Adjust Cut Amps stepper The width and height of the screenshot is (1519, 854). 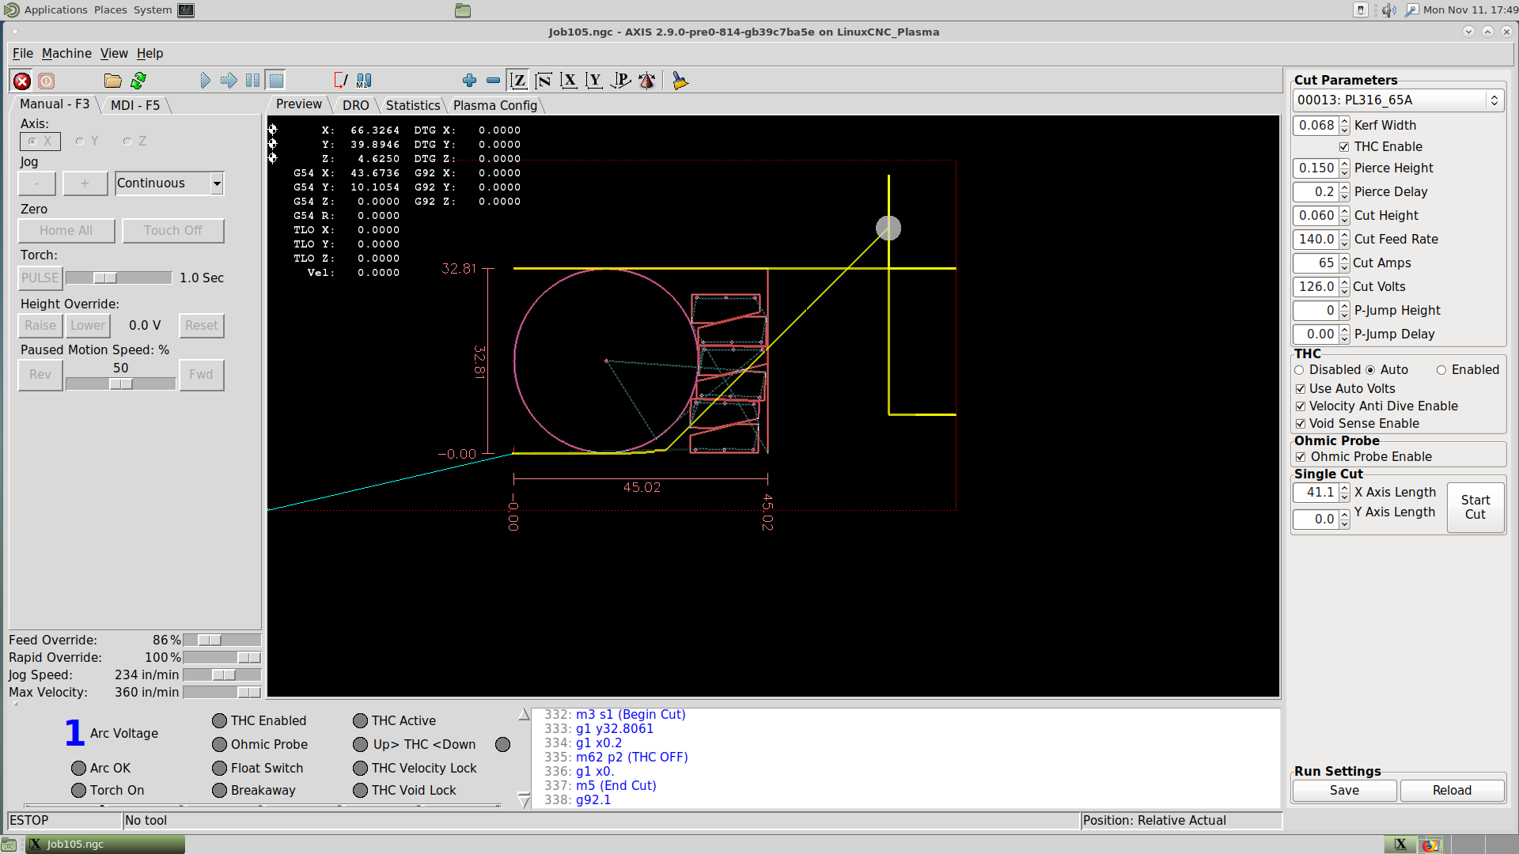click(x=1344, y=263)
